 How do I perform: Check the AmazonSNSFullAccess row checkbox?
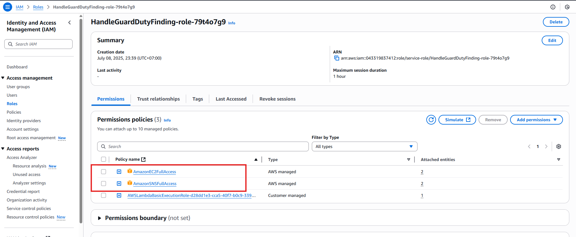point(104,184)
